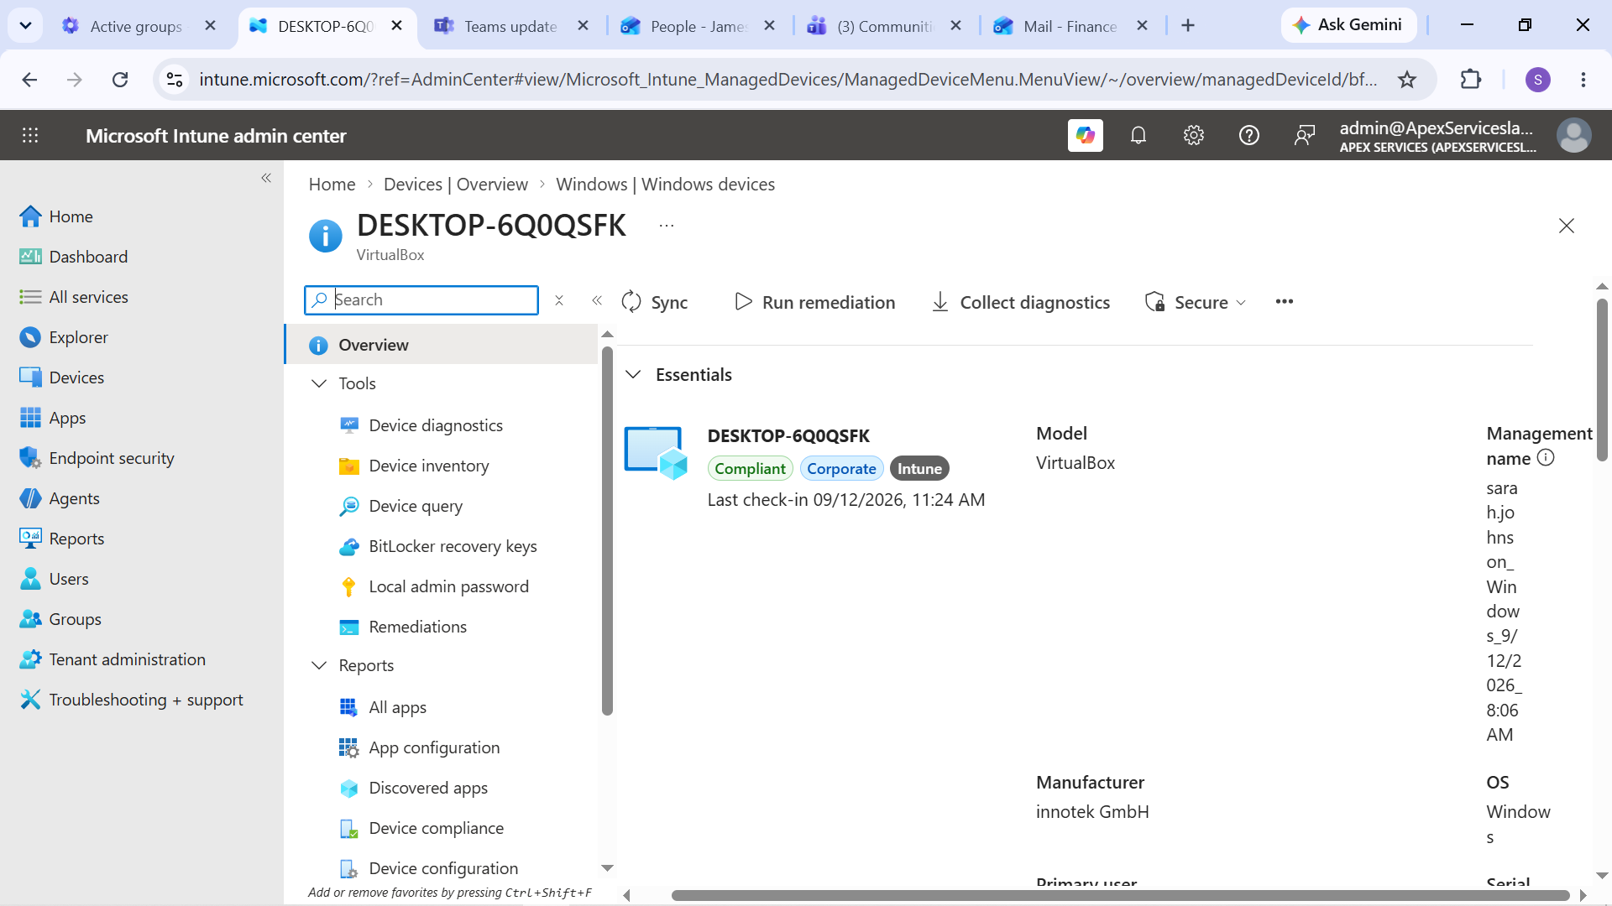
Task: Click Collect diagnostics
Action: [x=1021, y=302]
